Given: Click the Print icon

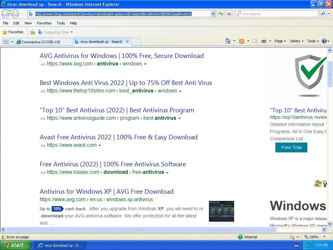Looking at the screenshot, I should tap(263, 41).
